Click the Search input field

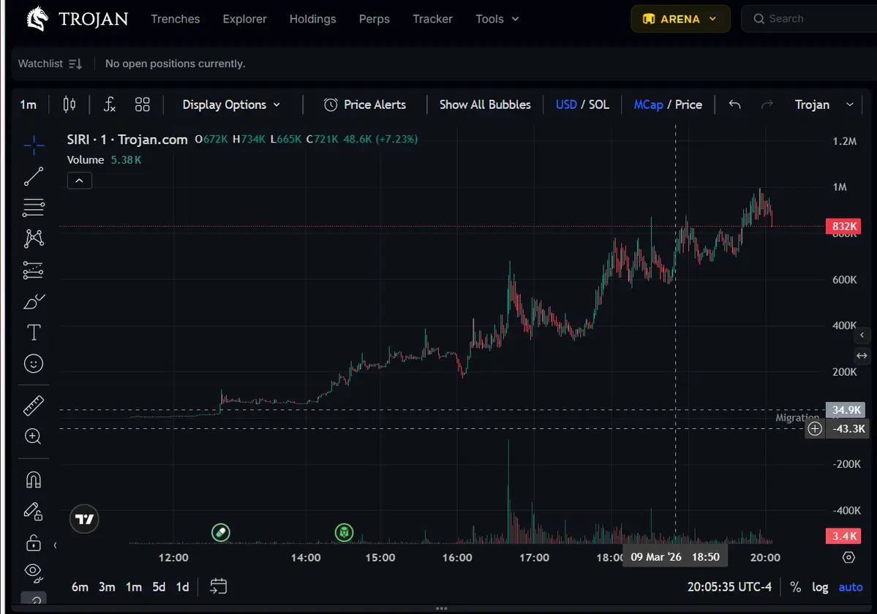812,19
